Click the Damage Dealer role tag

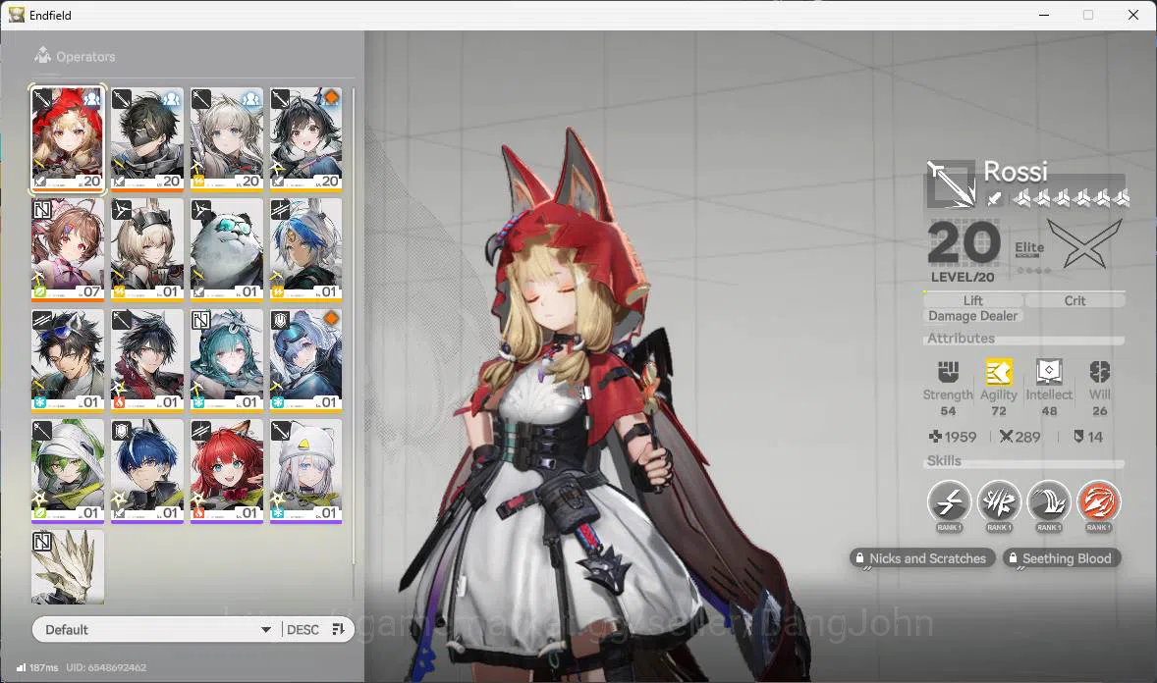pos(972,316)
